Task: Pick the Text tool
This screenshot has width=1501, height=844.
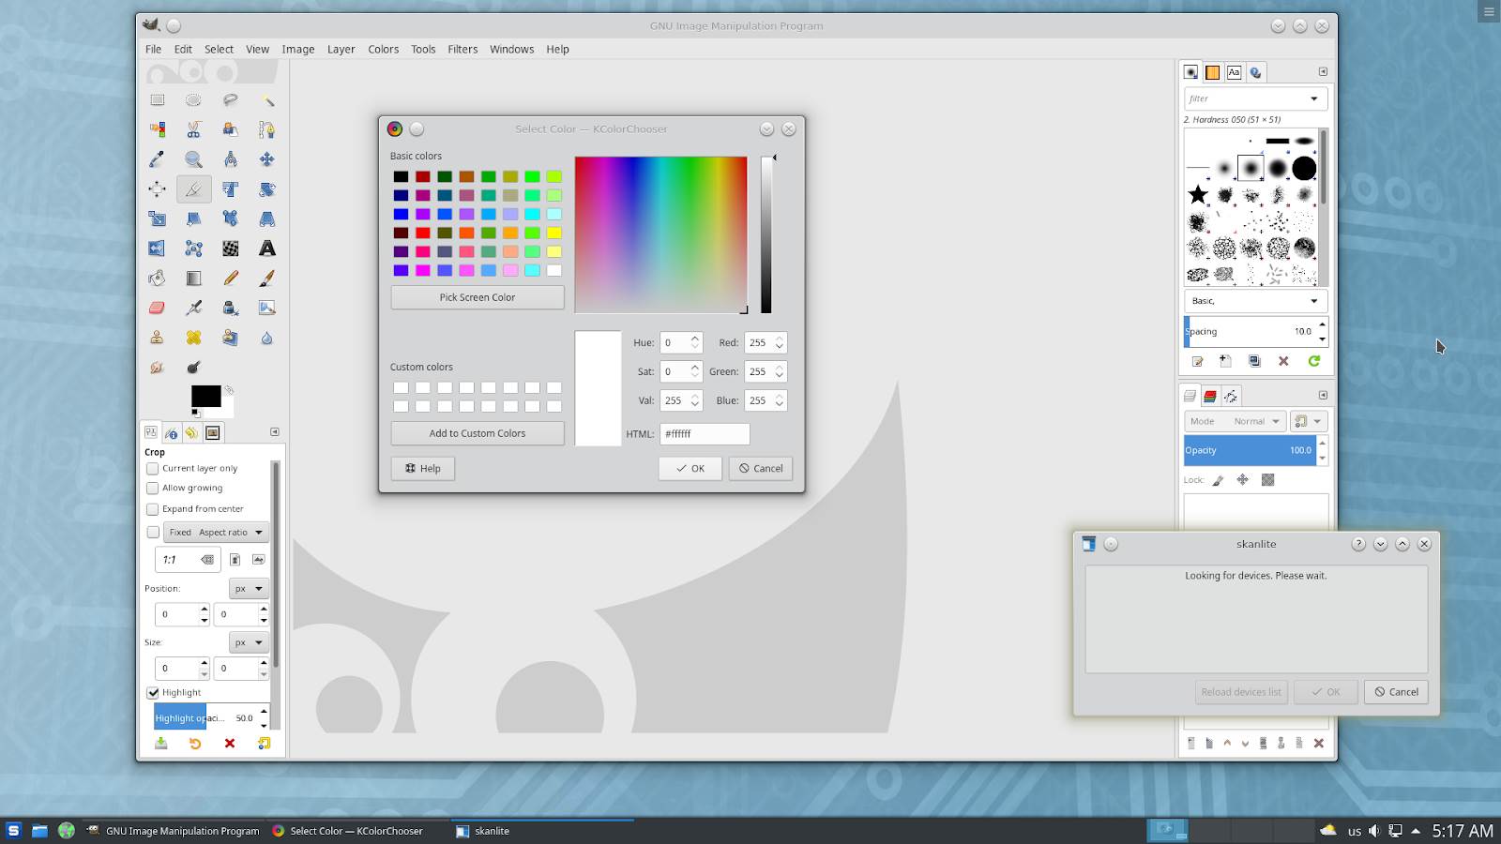Action: [x=266, y=249]
